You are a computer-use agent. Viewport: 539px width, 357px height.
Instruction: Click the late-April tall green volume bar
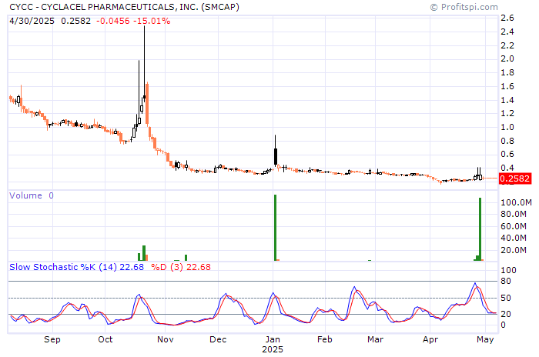(480, 229)
